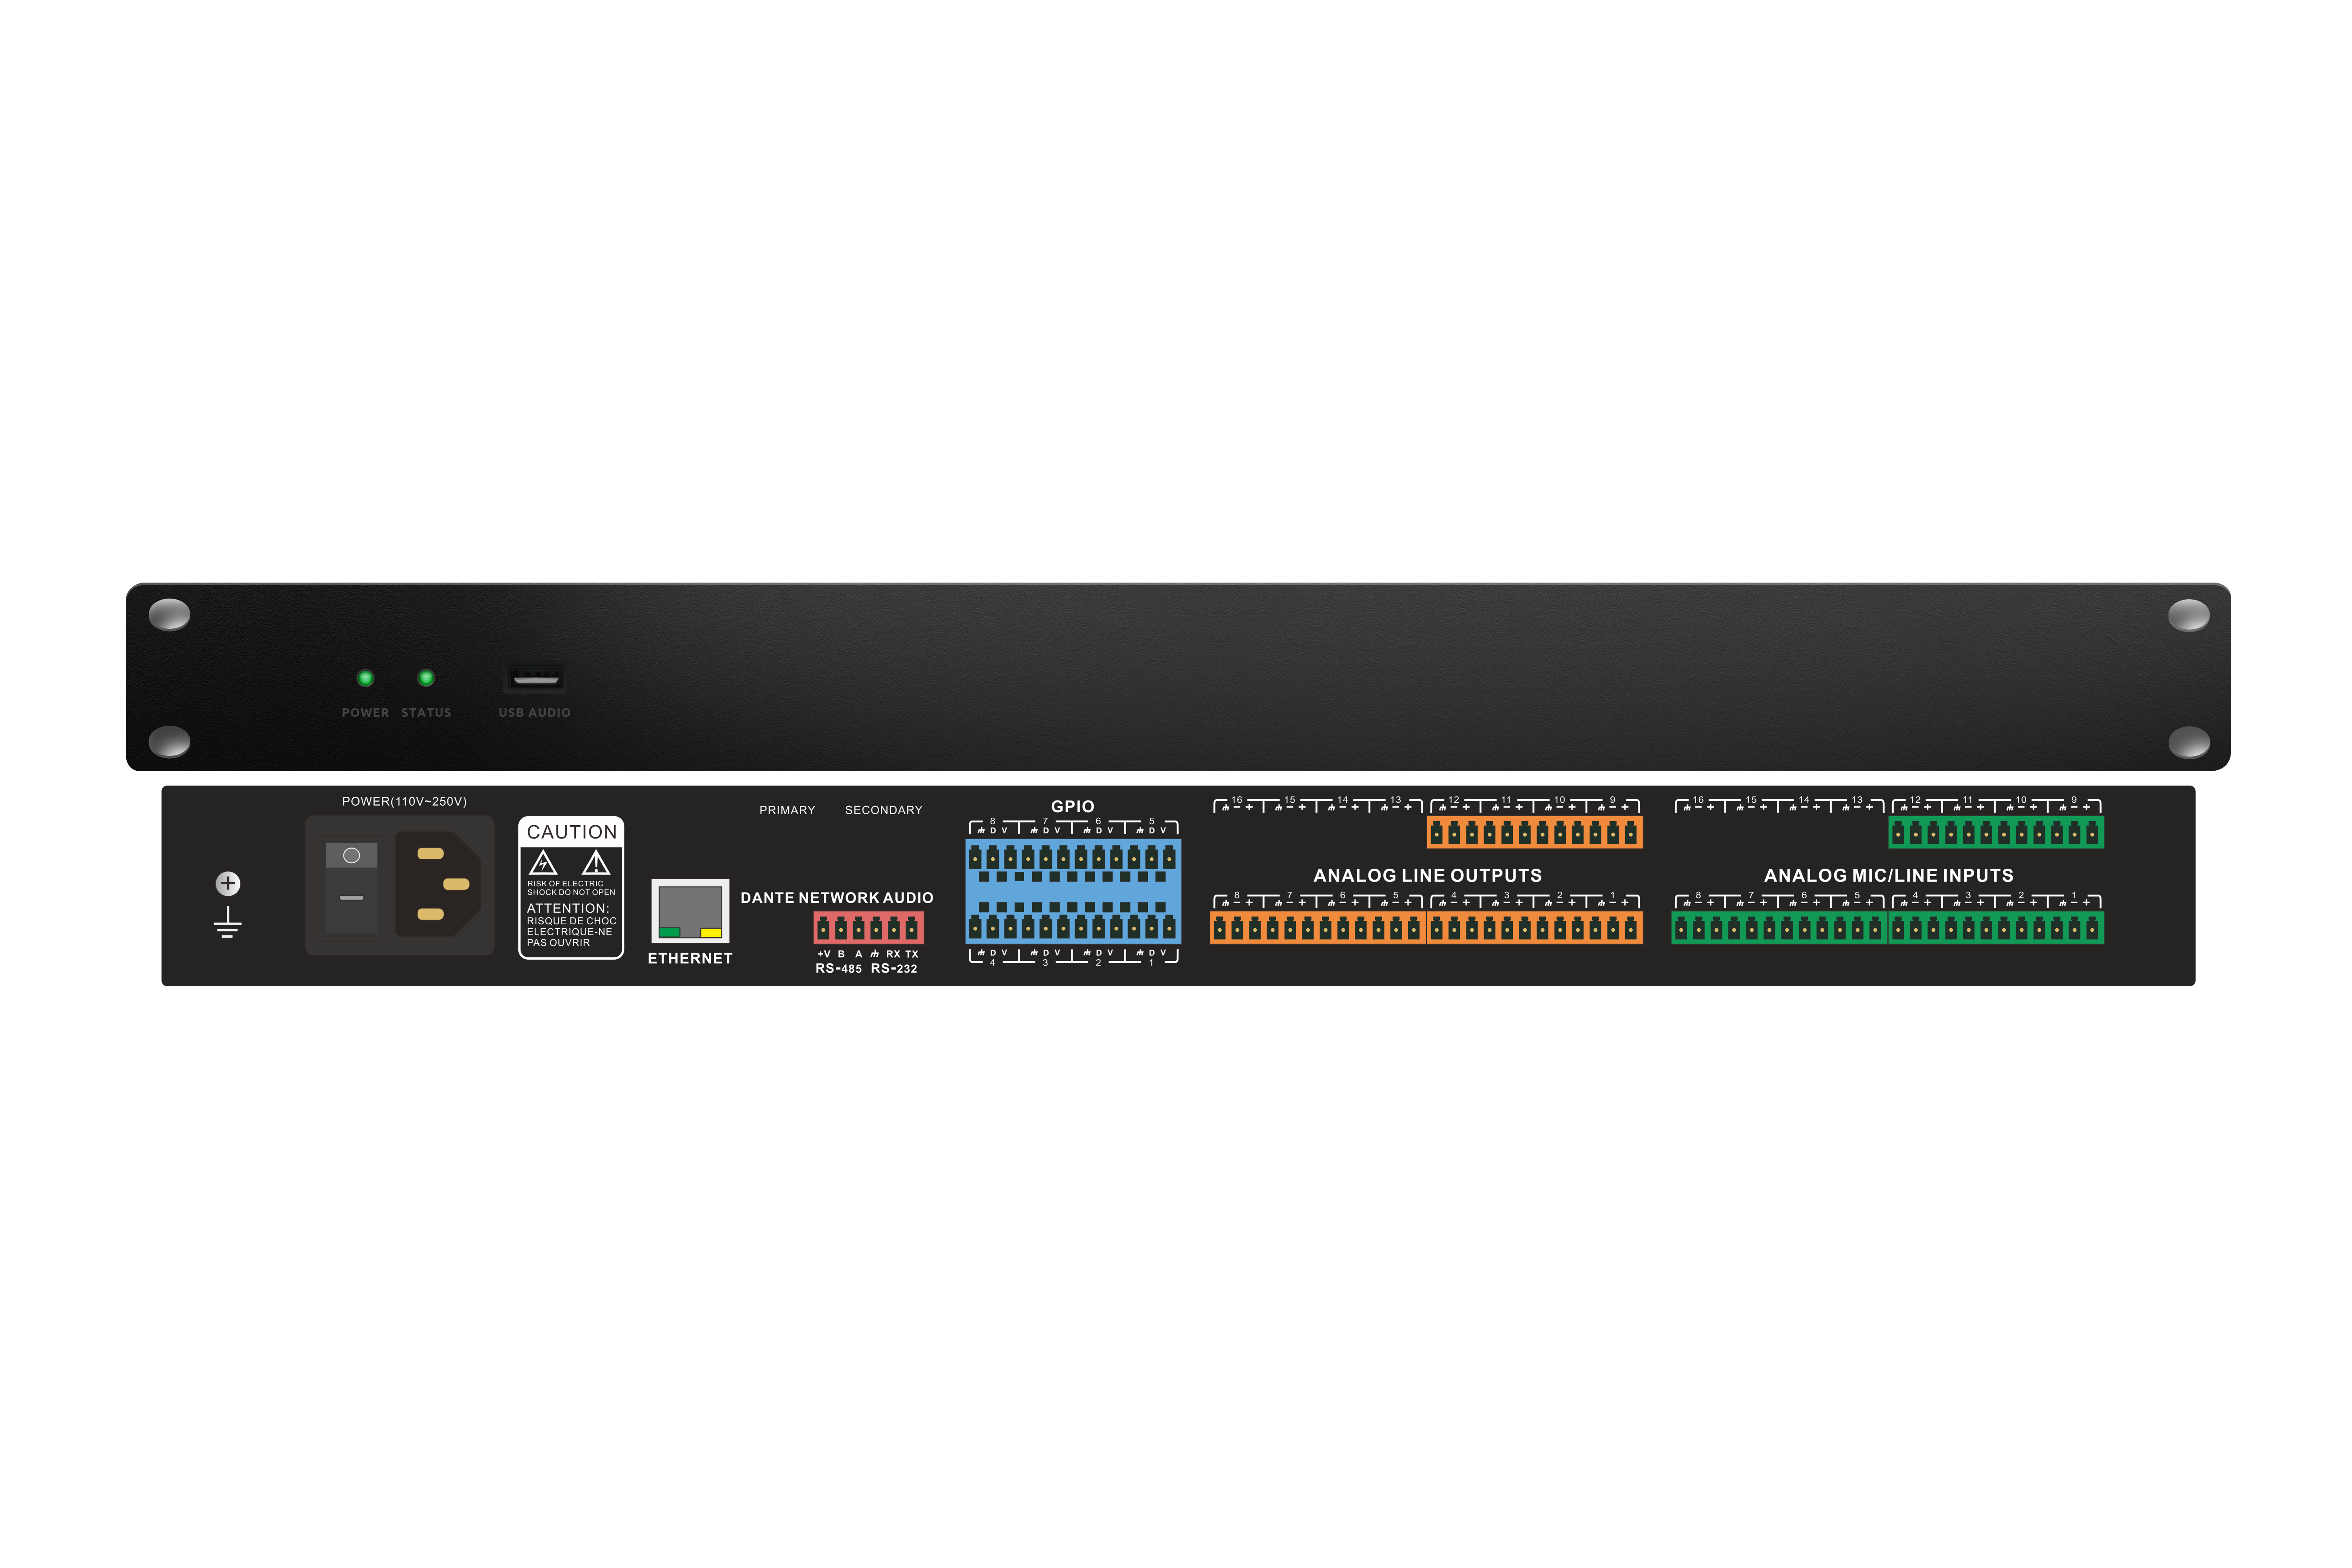This screenshot has width=2352, height=1568.
Task: Click the ground screw terminal
Action: [228, 883]
